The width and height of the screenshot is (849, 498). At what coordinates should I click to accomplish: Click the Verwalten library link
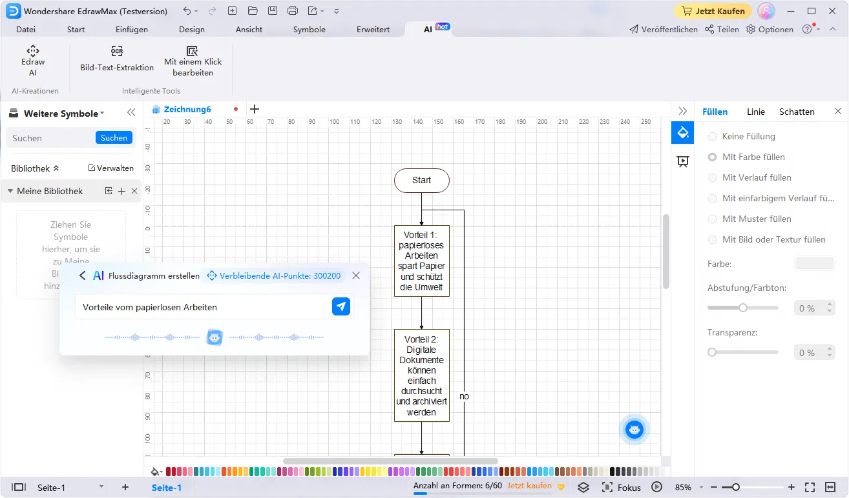pos(110,168)
